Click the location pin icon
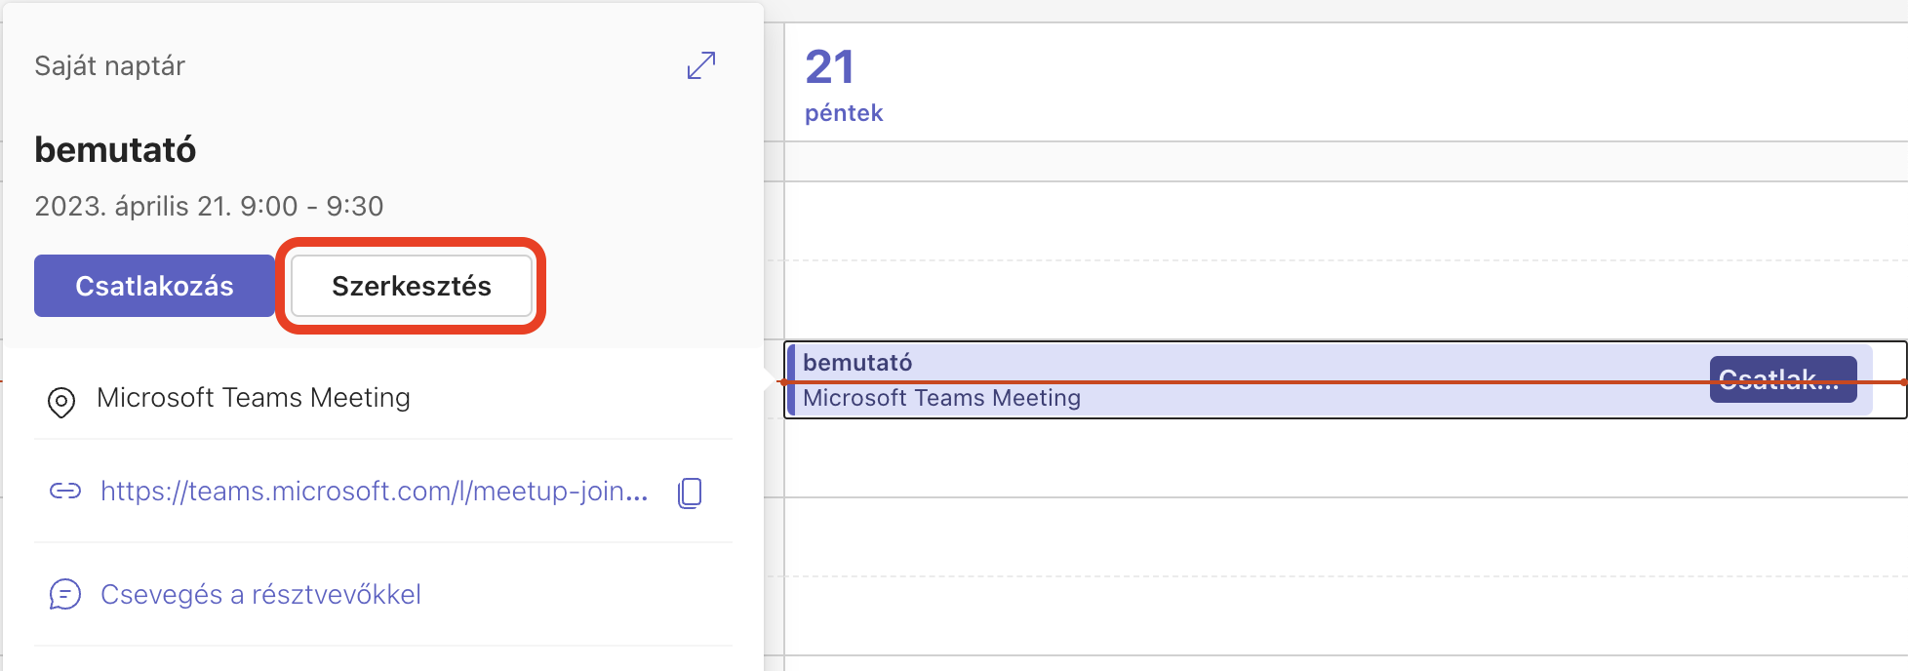This screenshot has height=671, width=1908. [x=61, y=402]
